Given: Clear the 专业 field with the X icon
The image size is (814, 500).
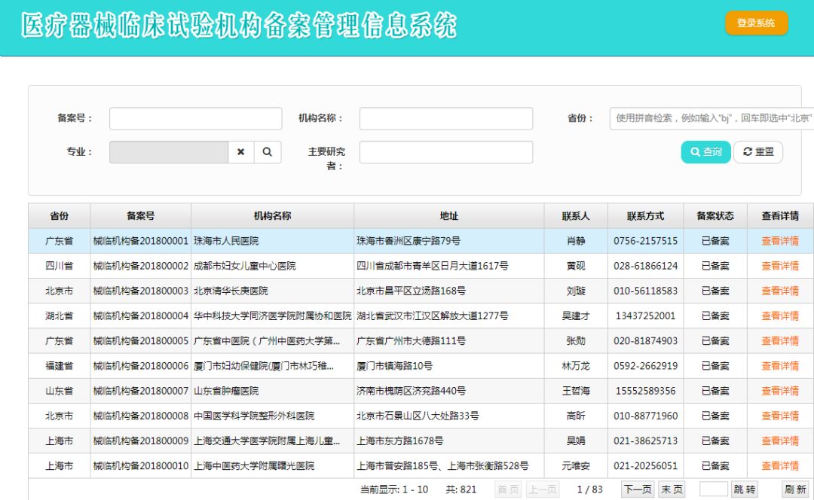Looking at the screenshot, I should coord(241,152).
